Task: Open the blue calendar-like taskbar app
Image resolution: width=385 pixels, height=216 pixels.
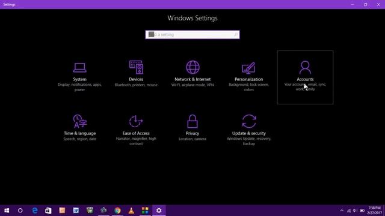Action: [76, 211]
